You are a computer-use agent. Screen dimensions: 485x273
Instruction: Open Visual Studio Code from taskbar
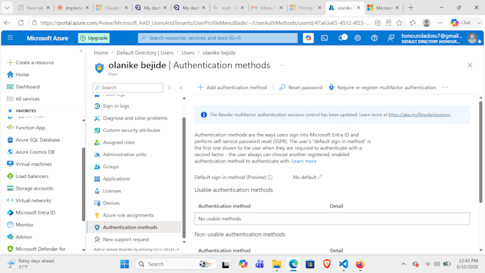(x=343, y=264)
